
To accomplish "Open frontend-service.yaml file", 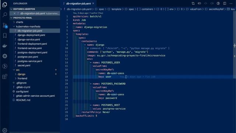I will pos(29,48).
